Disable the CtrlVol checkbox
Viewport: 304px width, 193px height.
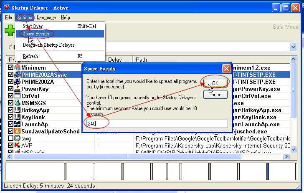click(x=11, y=96)
